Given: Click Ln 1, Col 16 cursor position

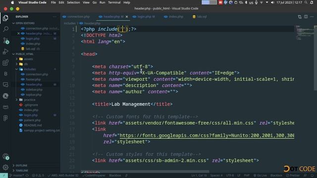Looking at the screenshot, I should pyautogui.click(x=199, y=176).
